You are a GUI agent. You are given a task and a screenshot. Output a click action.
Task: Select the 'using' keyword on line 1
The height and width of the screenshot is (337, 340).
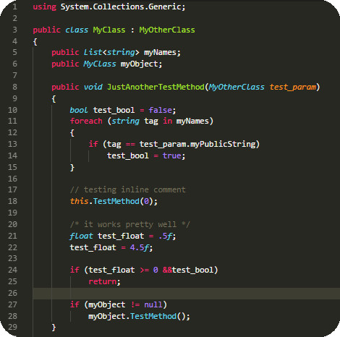[x=45, y=7]
